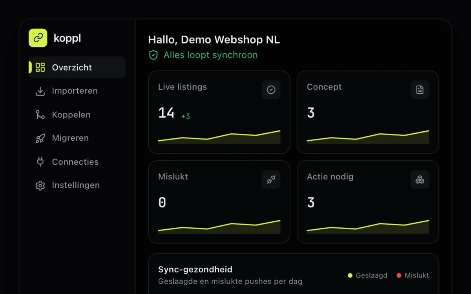Toggle the Mislukt legend item in Sync-gezondheid
Viewport: 471px width, 294px height.
click(413, 276)
